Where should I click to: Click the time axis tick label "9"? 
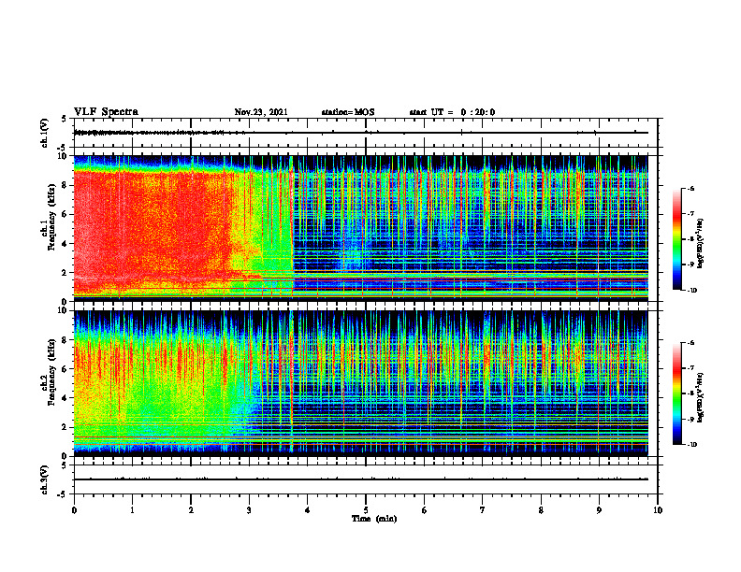click(x=599, y=510)
